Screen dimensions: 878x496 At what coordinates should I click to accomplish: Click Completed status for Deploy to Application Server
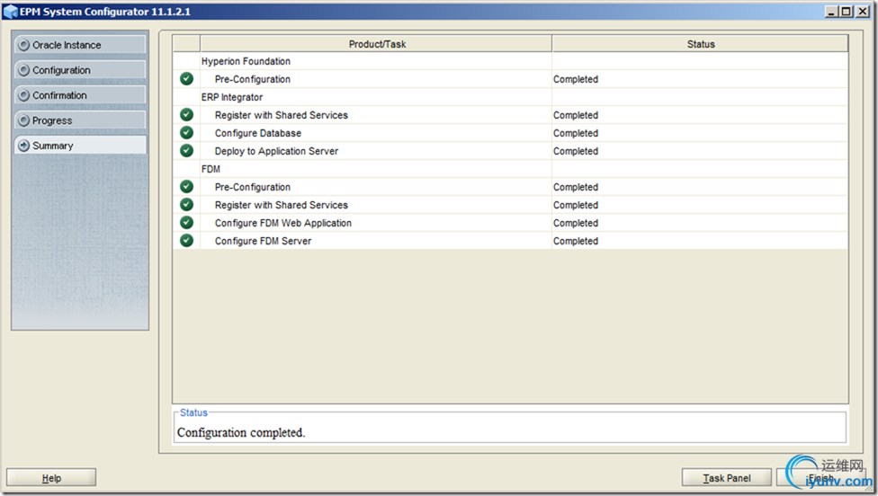click(576, 151)
